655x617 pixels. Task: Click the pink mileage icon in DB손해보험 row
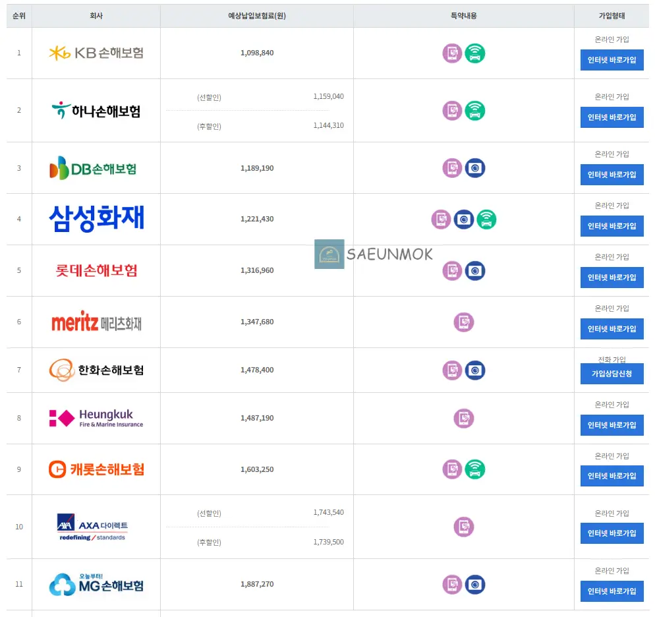click(452, 168)
